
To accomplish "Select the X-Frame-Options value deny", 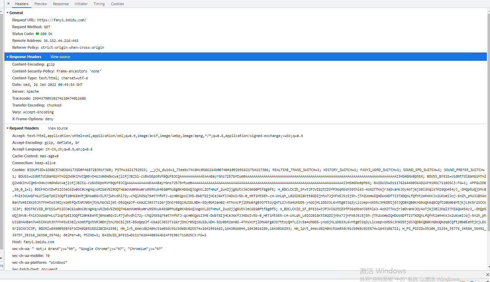I will 49,119.
